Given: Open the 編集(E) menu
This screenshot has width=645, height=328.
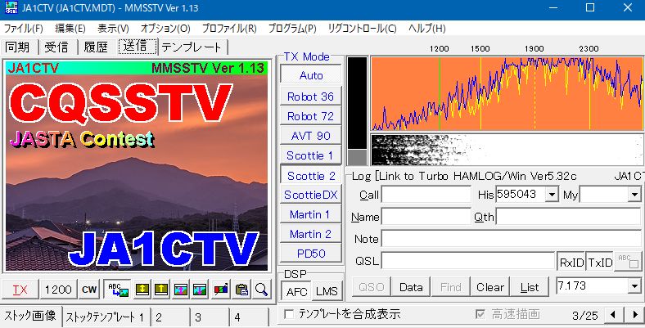Looking at the screenshot, I should coord(70,29).
